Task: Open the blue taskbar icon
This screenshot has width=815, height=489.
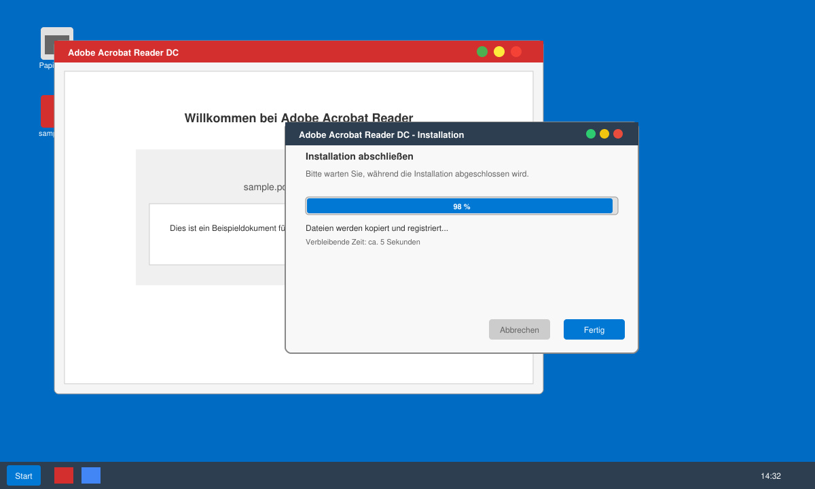Action: point(91,475)
